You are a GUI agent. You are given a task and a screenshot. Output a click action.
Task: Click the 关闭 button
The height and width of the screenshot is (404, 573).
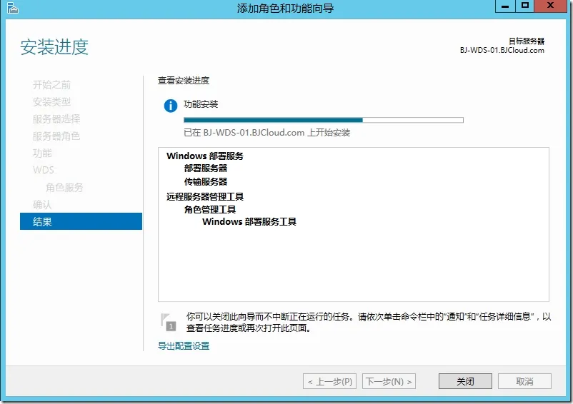[x=465, y=381]
